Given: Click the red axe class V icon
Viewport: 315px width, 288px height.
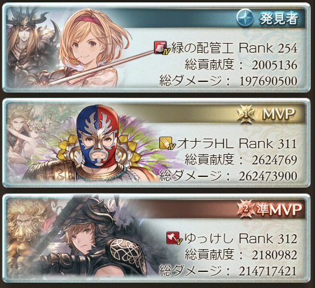Looking at the screenshot, I should click(174, 238).
